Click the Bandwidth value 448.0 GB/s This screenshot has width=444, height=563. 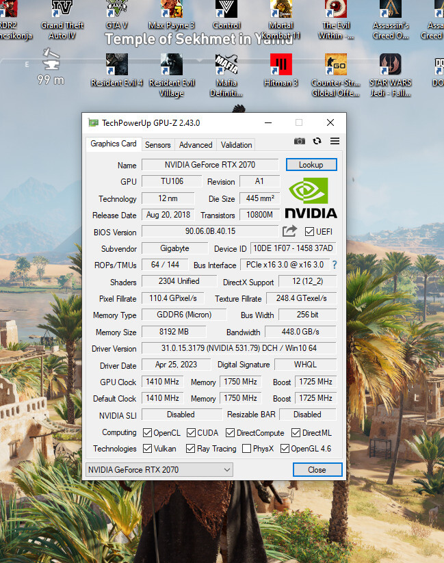(300, 332)
